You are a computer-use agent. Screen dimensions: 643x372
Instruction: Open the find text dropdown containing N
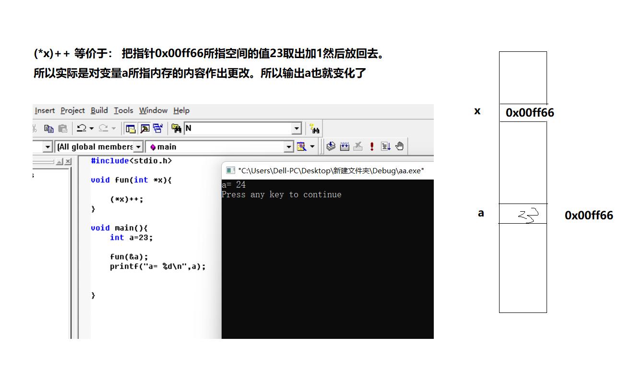[x=297, y=128]
